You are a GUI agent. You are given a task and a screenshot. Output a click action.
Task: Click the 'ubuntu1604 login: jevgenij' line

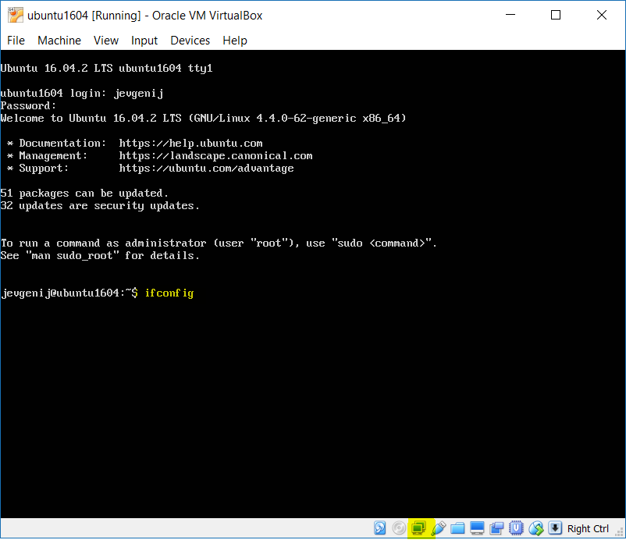[82, 94]
